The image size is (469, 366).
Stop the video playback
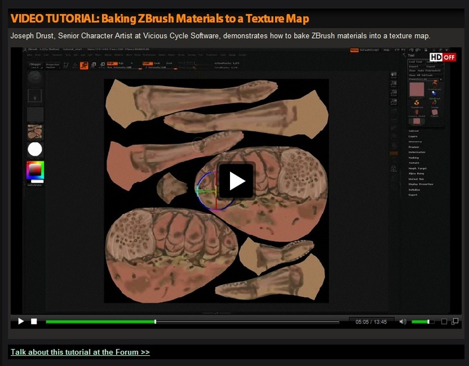pos(34,321)
